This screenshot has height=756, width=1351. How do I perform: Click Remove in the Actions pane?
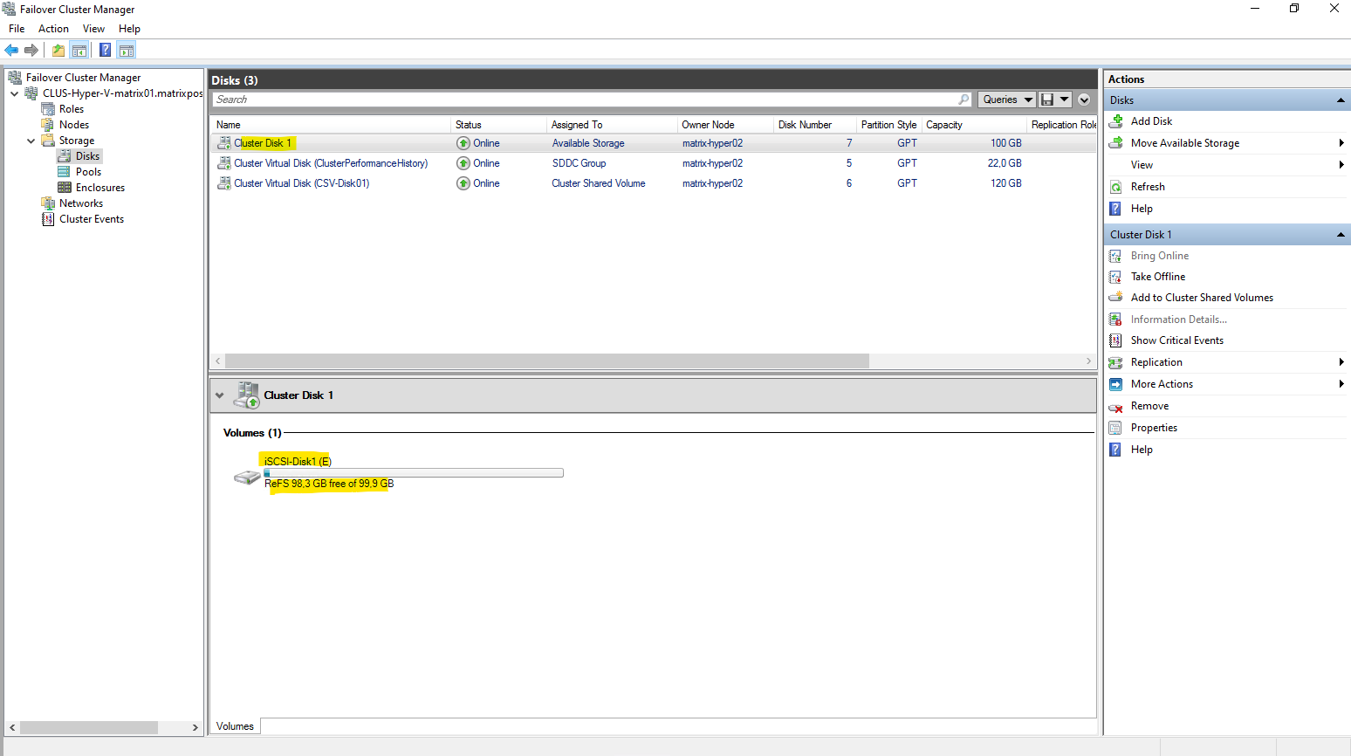1149,406
